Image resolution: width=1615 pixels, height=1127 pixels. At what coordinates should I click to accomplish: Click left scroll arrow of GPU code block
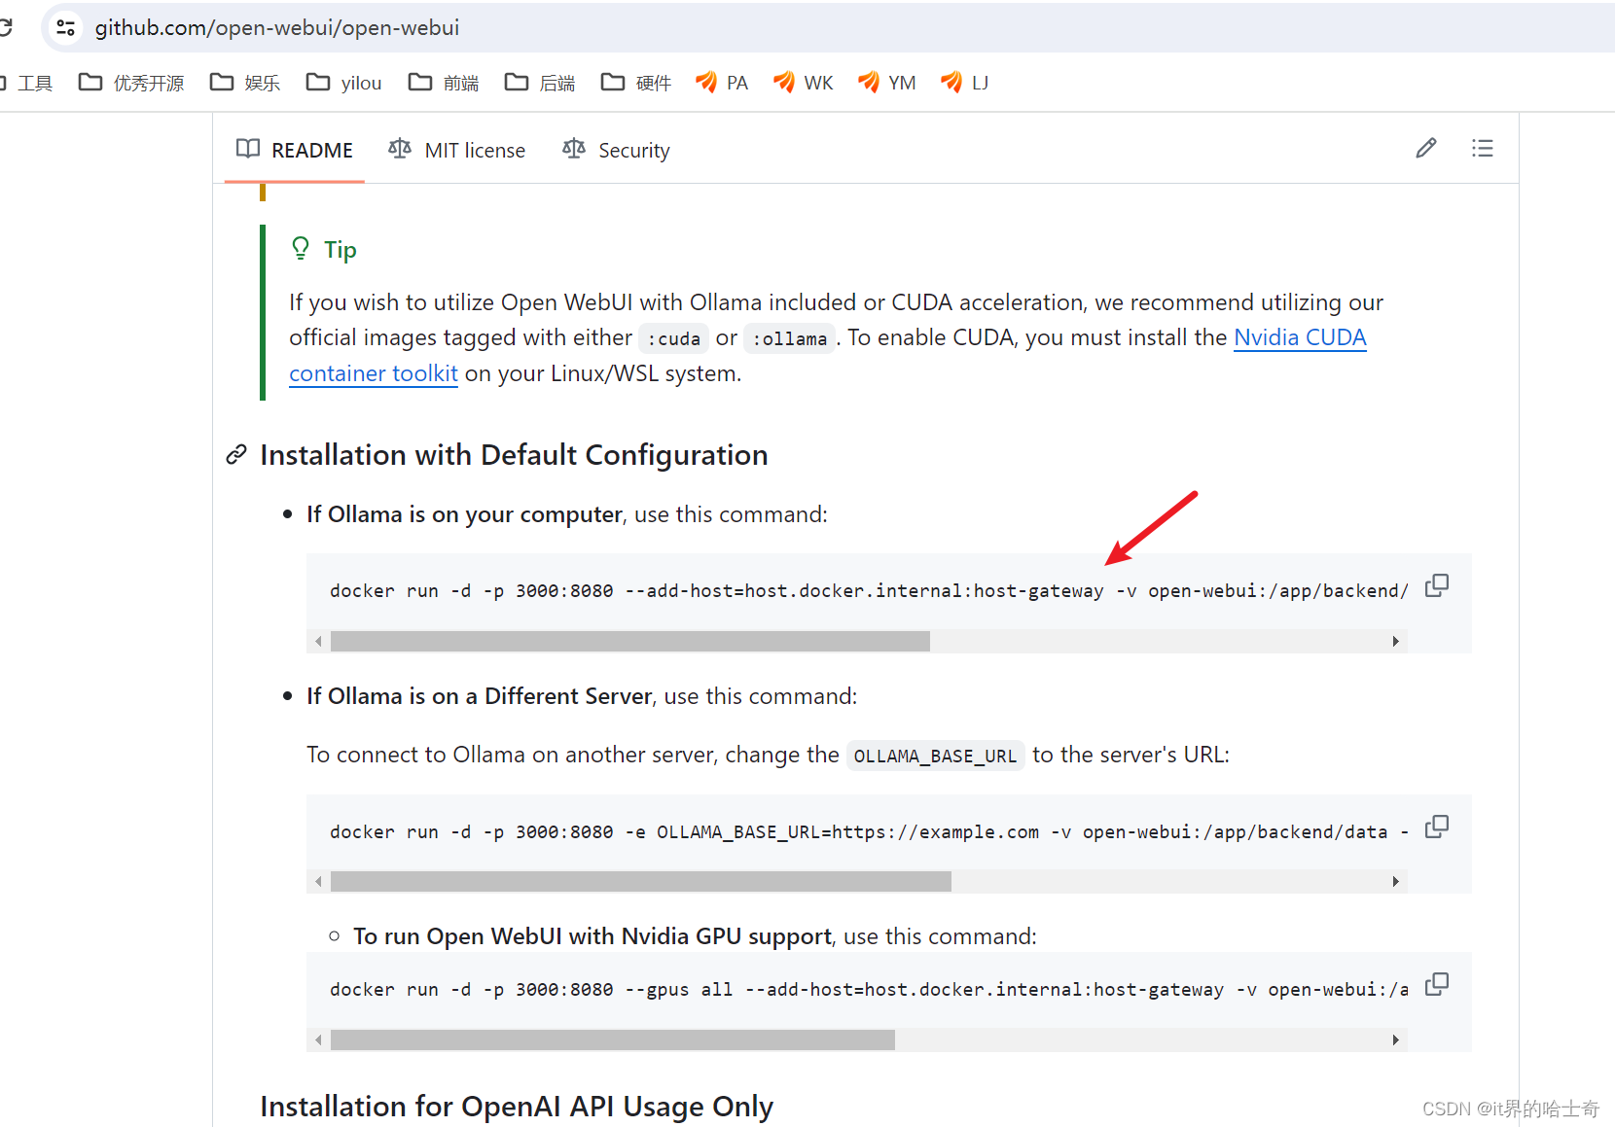click(318, 1040)
